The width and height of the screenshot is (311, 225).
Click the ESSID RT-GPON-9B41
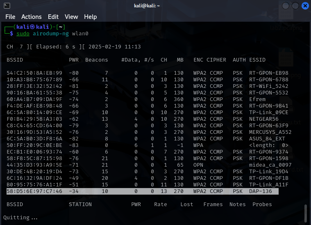269,106
